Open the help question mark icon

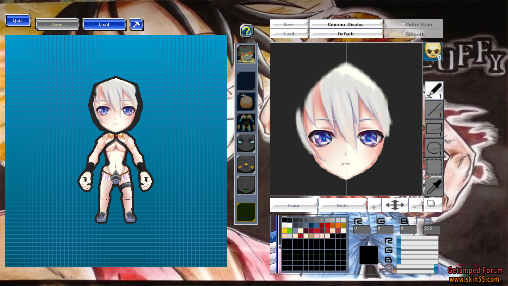pos(246,31)
